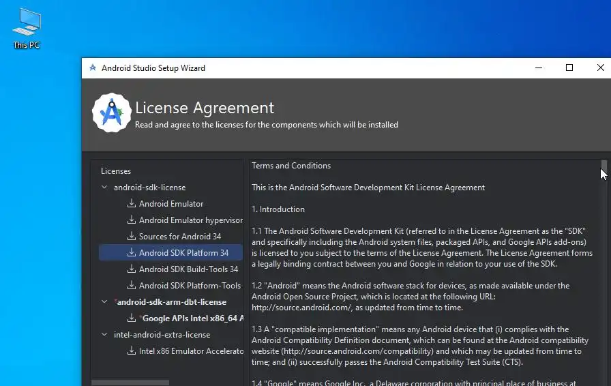Select Android Emulator in licenses tree

pyautogui.click(x=171, y=203)
